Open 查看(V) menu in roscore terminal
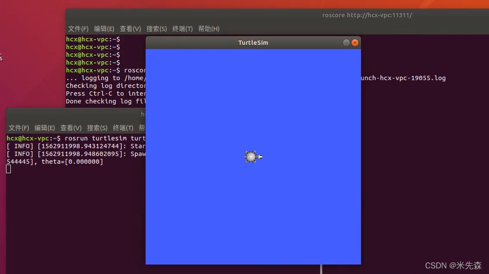 pyautogui.click(x=131, y=29)
